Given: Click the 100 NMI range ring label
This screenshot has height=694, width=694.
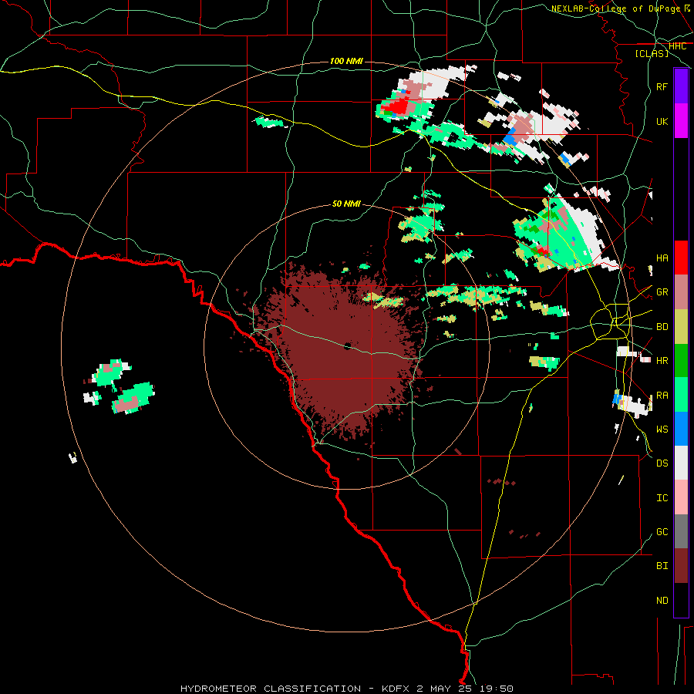Looking at the screenshot, I should pos(346,61).
